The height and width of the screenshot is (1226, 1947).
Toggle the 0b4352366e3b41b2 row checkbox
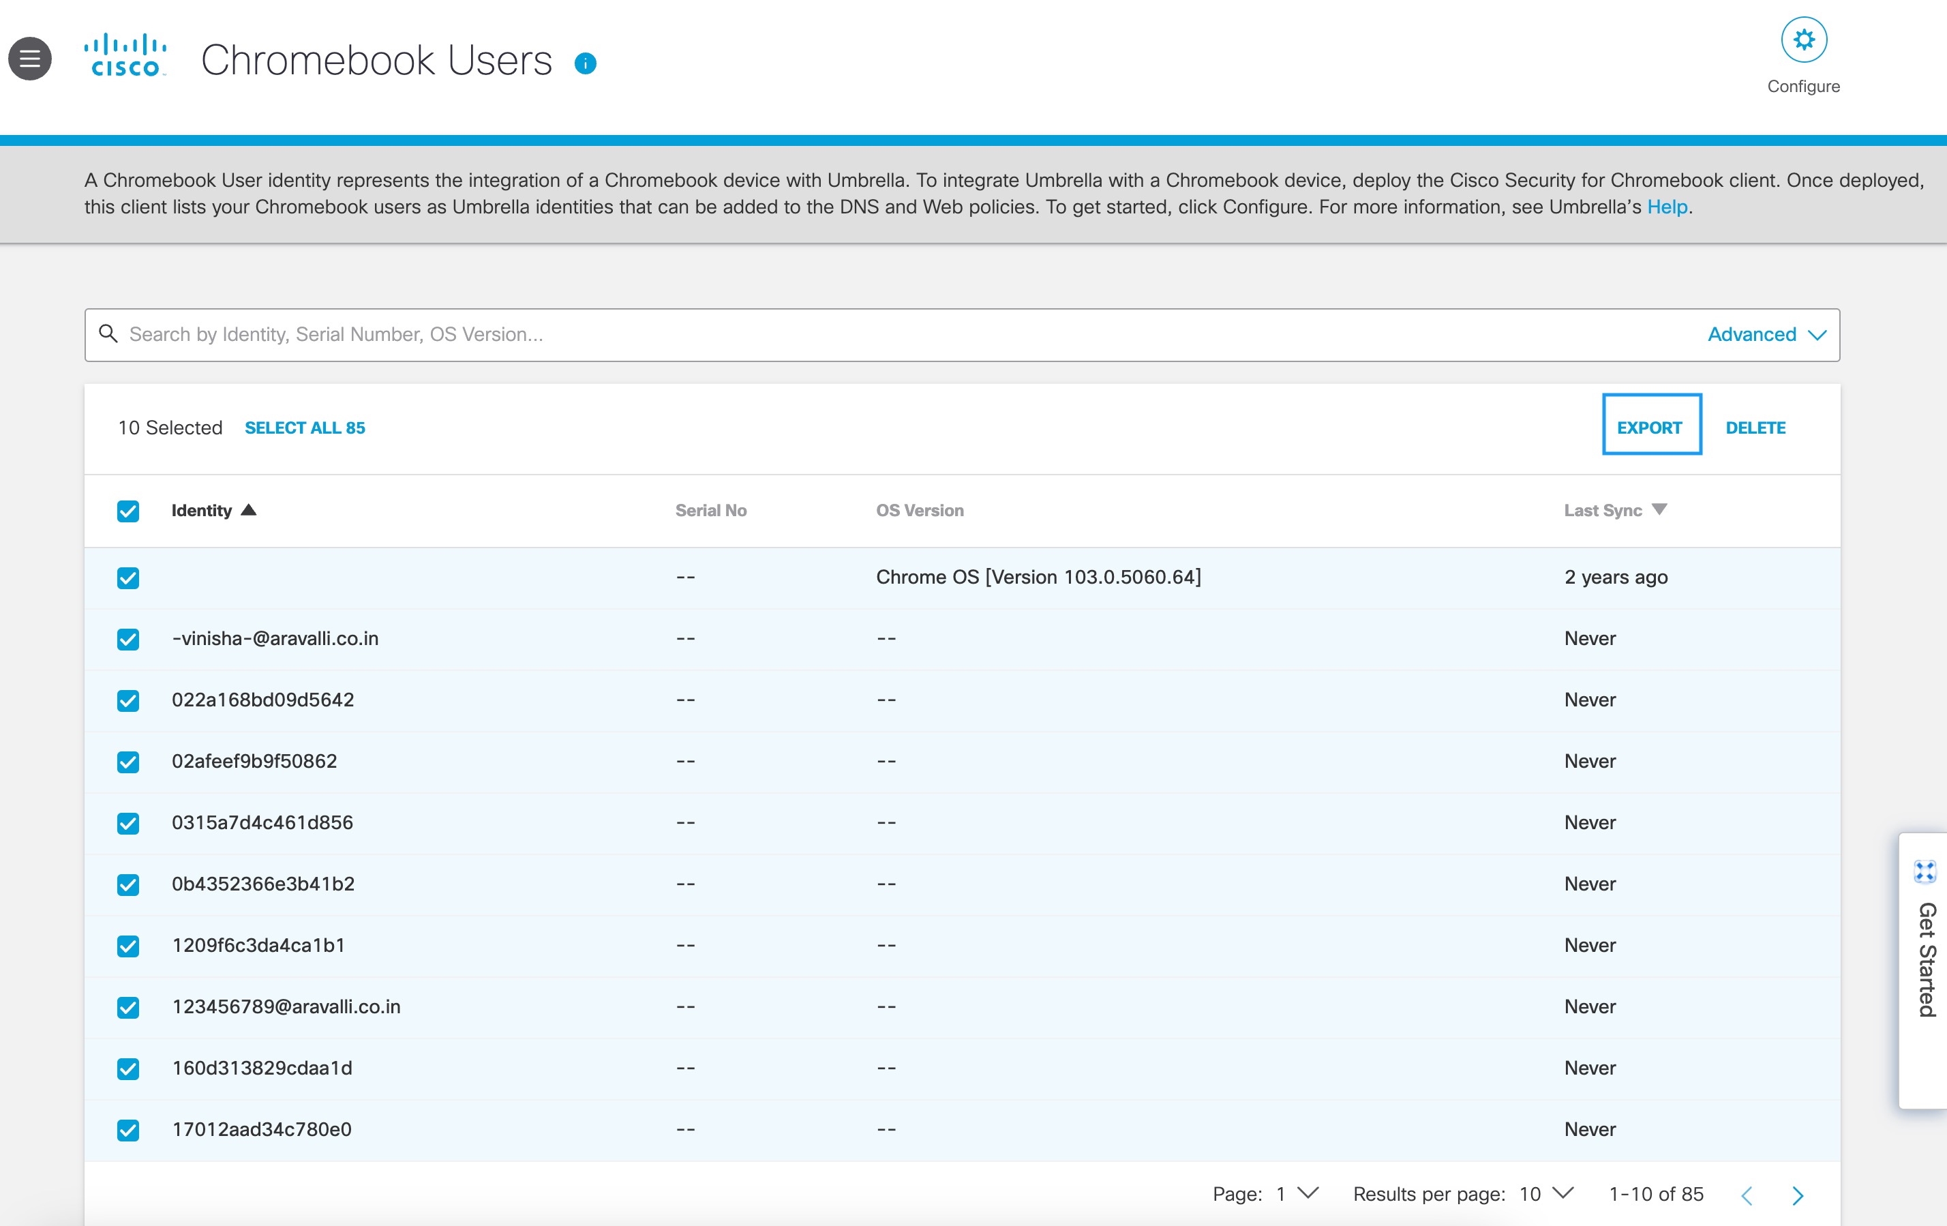coord(127,886)
